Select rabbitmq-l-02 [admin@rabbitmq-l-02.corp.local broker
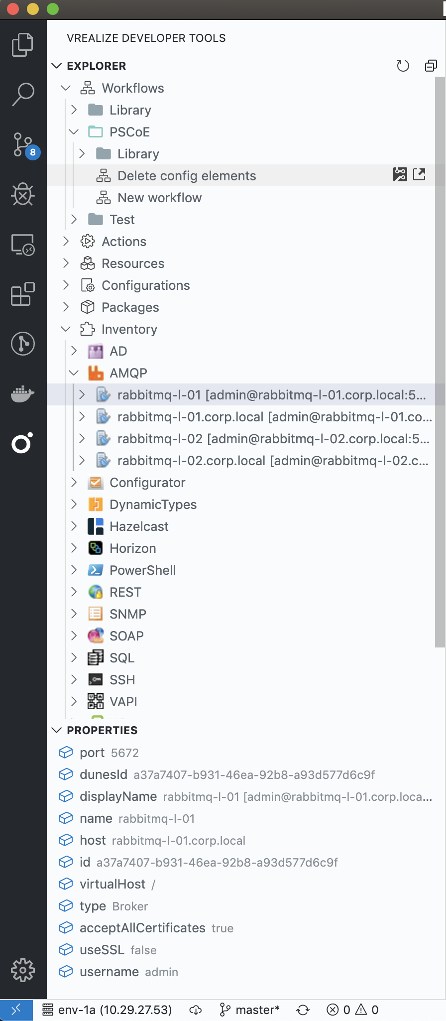Image resolution: width=446 pixels, height=1021 pixels. pos(241,438)
